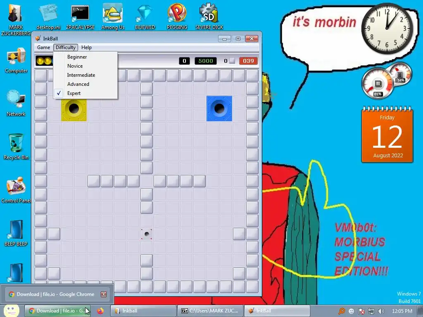Image resolution: width=423 pixels, height=317 pixels.
Task: Click the yellow hole in InkBall board
Action: 74,109
